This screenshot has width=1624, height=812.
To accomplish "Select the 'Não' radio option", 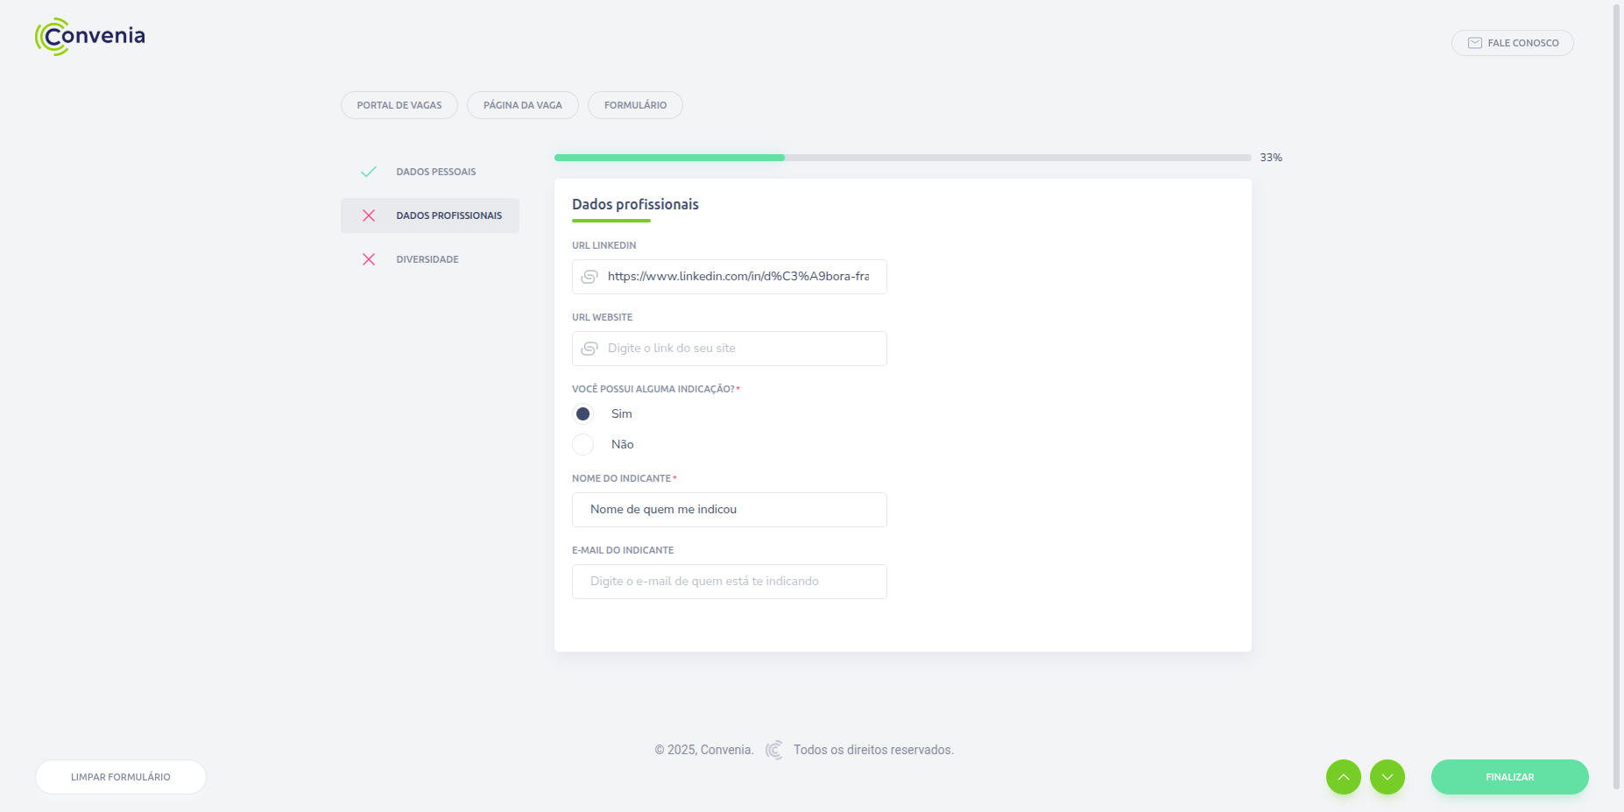I will [583, 445].
